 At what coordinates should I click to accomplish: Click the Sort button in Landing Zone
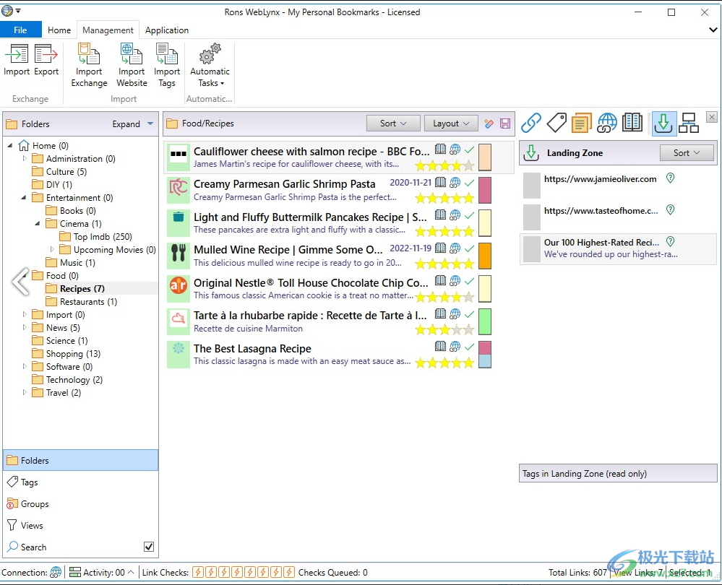click(687, 153)
